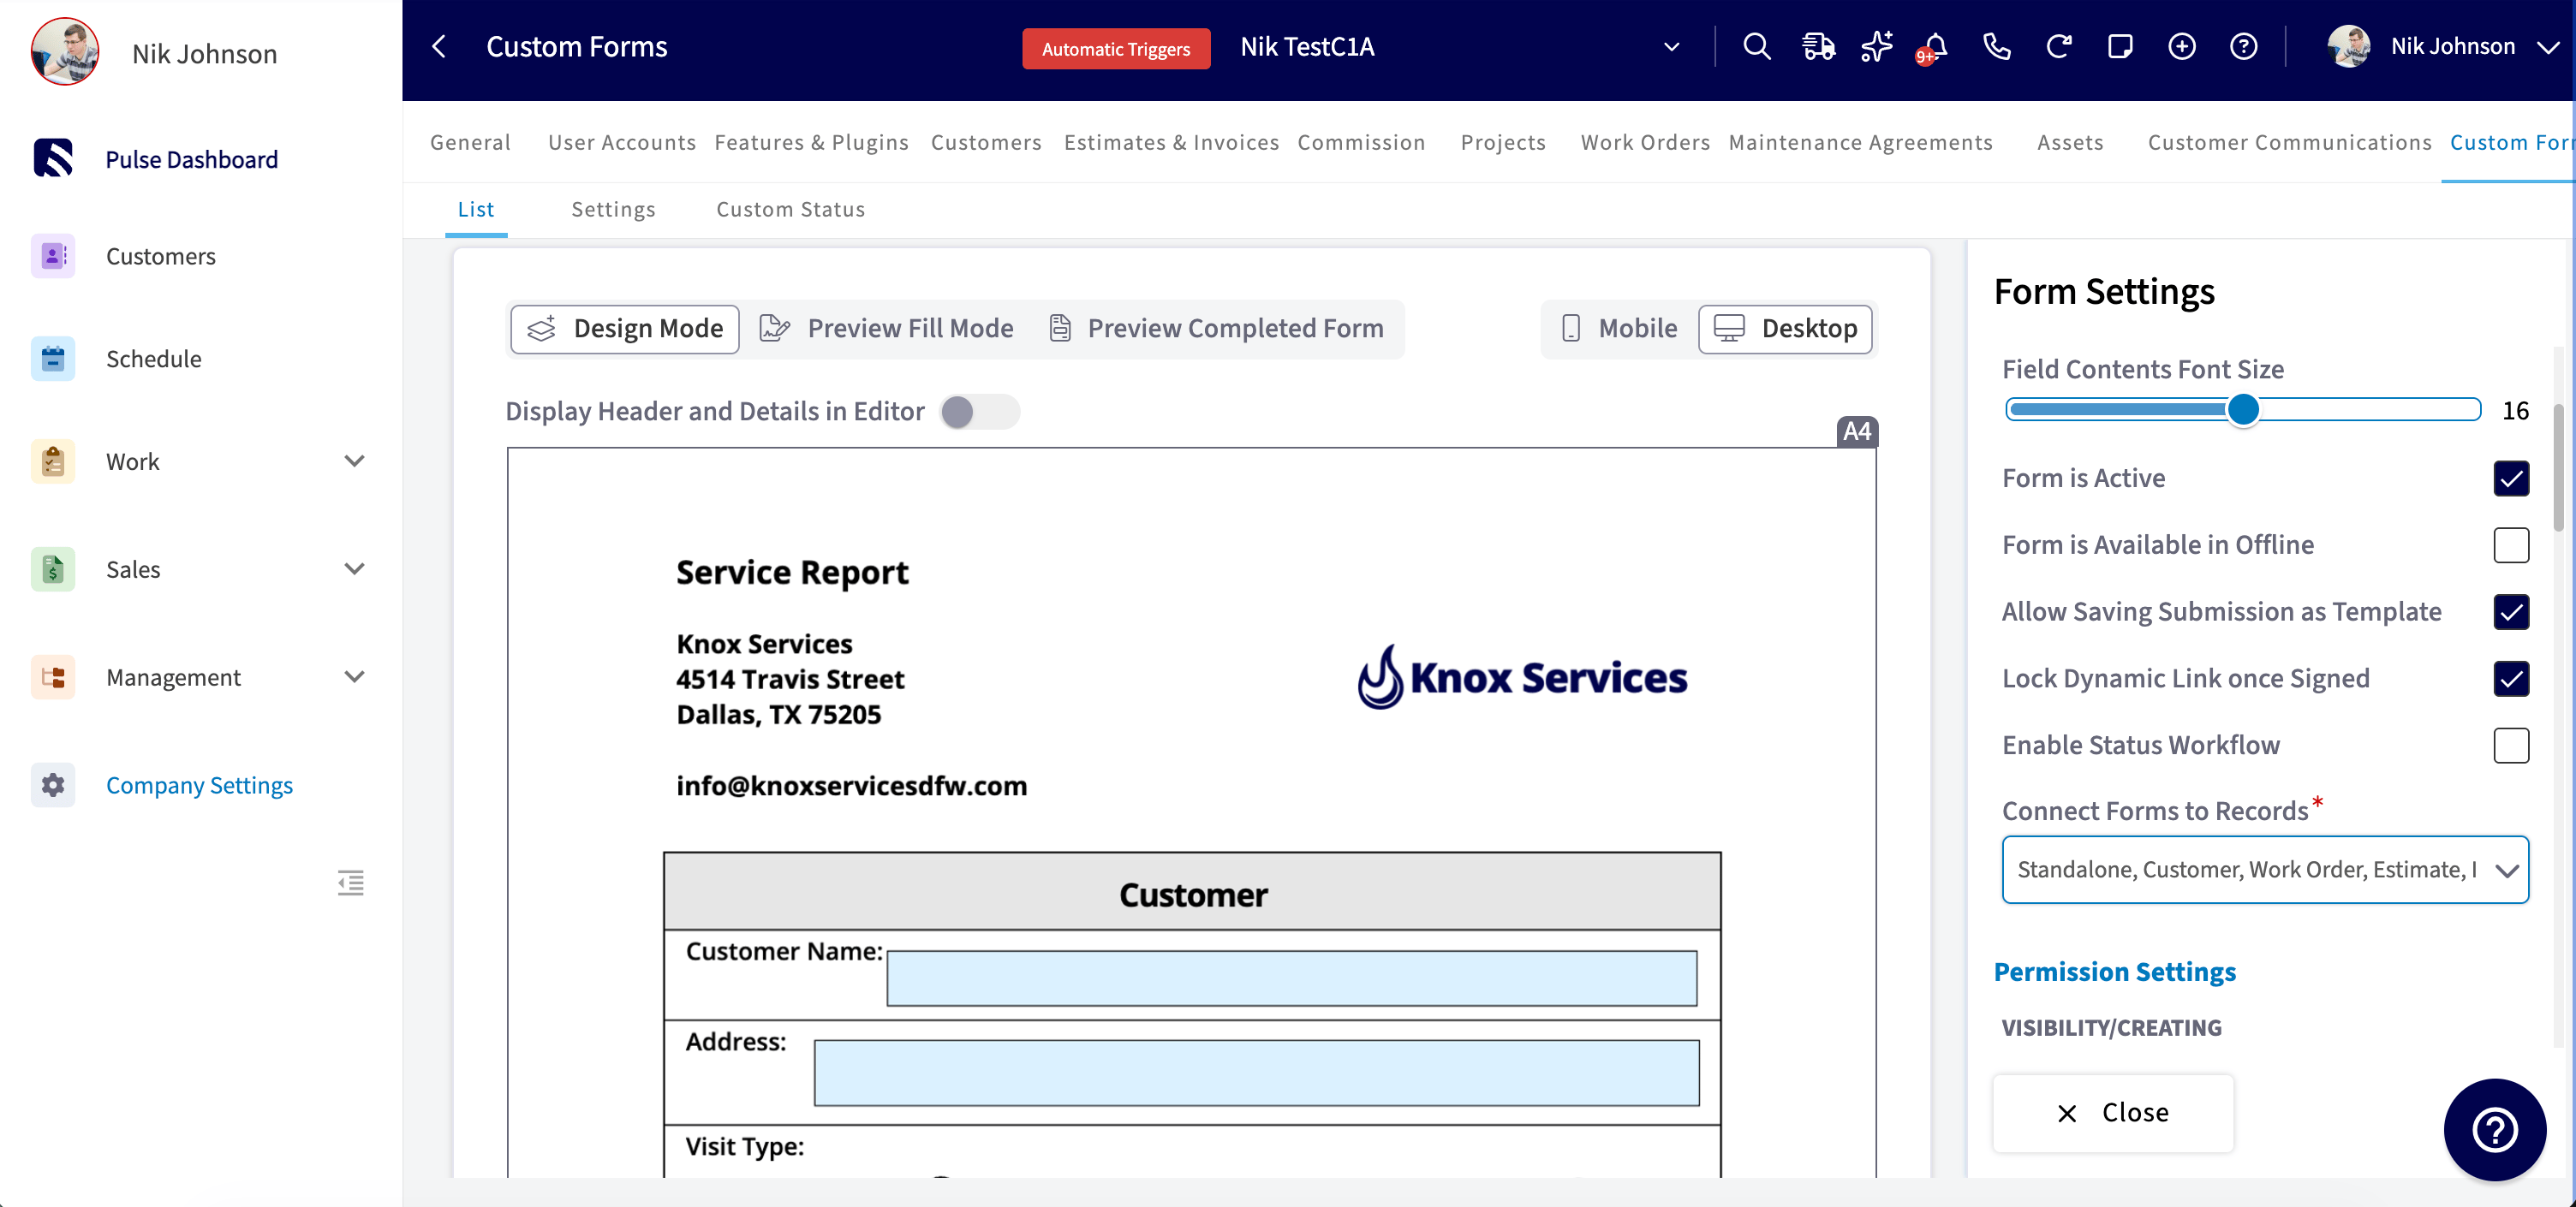This screenshot has height=1207, width=2576.
Task: Click the A4 page size badge
Action: [x=1857, y=431]
